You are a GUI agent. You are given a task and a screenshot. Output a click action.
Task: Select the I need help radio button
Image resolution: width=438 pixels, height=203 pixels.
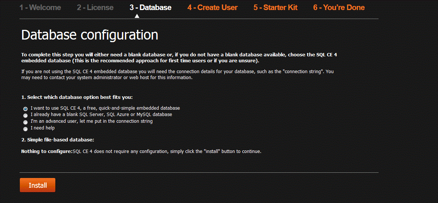click(25, 129)
